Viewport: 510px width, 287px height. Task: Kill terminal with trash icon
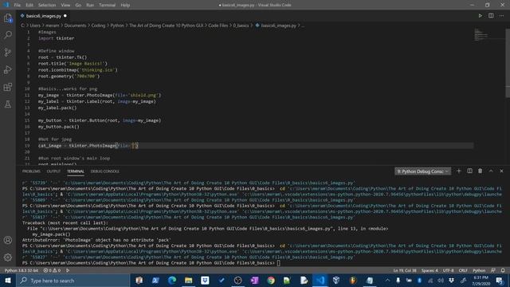click(480, 171)
